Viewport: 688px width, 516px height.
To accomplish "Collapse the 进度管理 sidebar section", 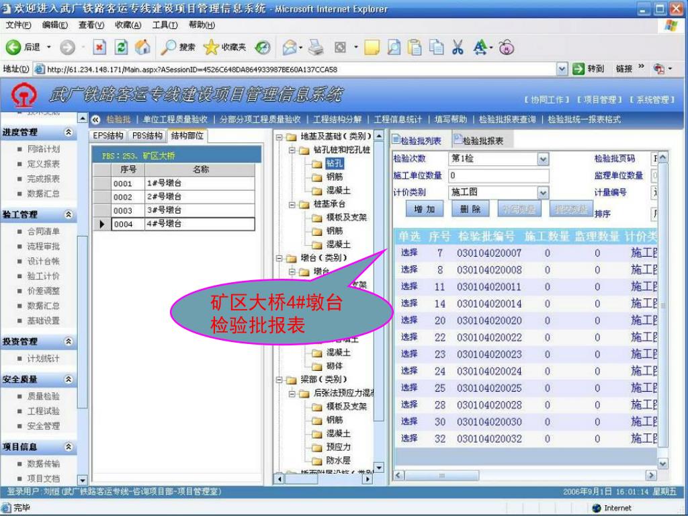I will point(69,132).
